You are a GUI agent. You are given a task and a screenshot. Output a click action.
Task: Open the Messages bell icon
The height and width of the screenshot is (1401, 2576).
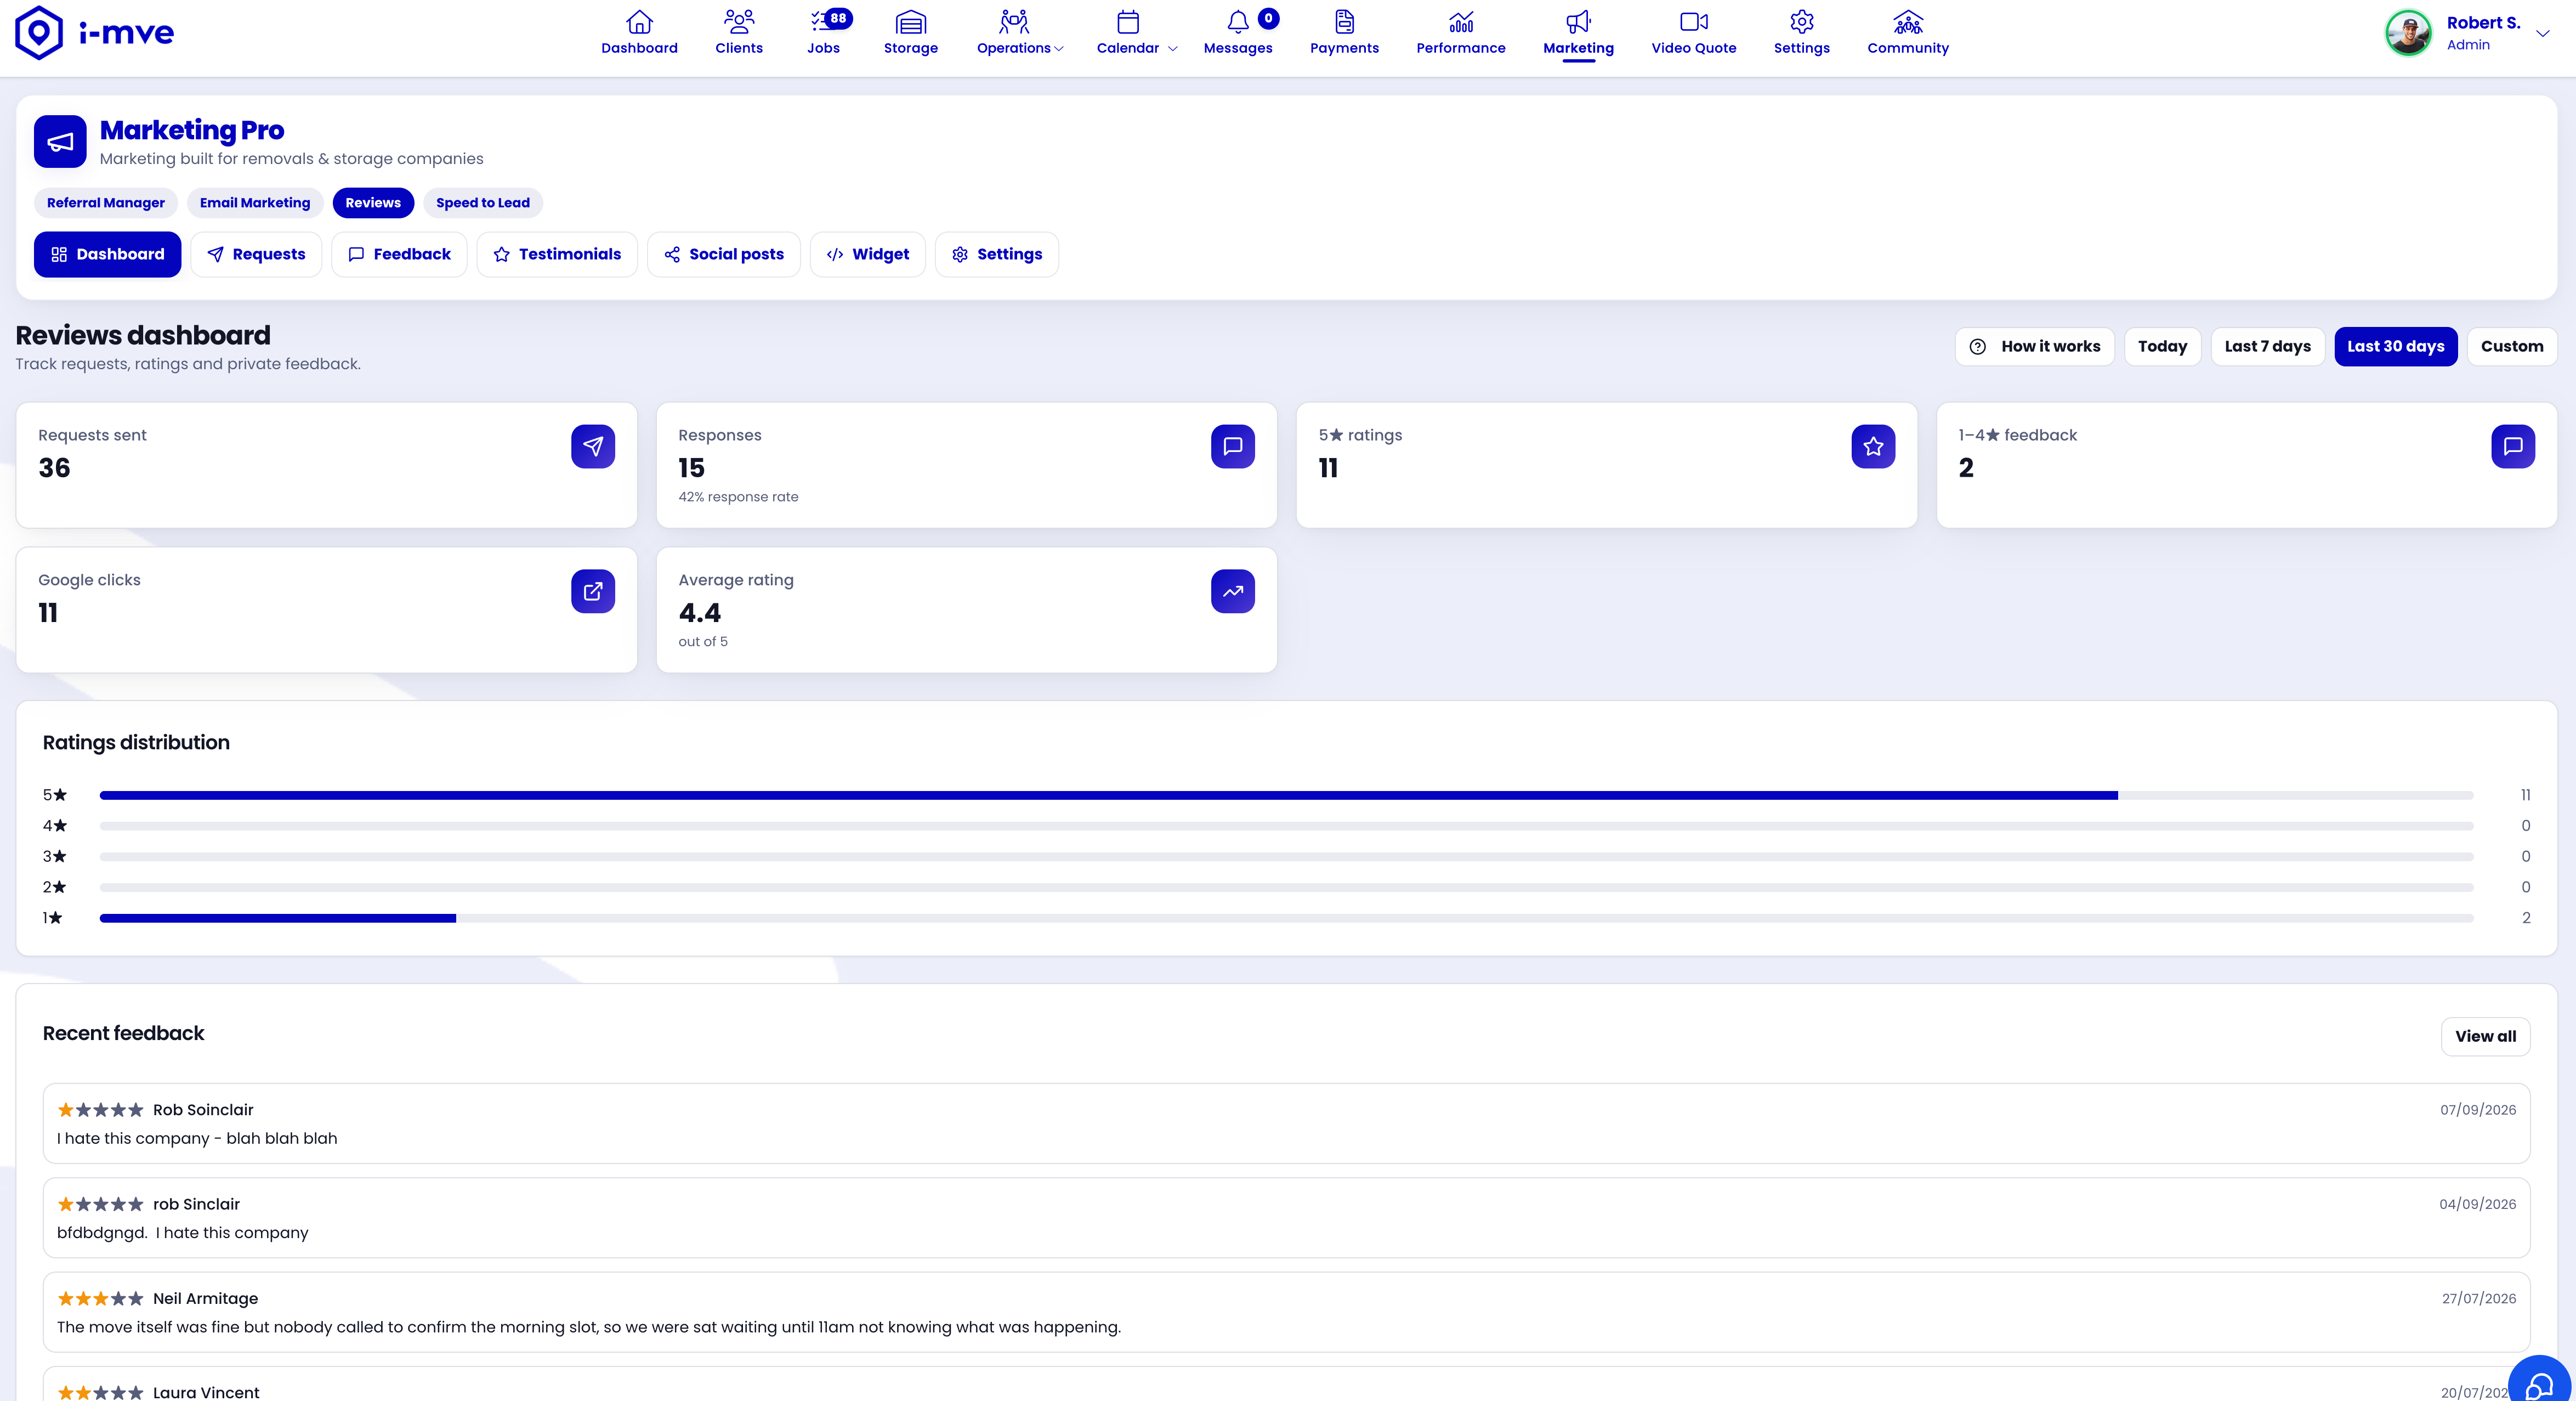[1237, 22]
